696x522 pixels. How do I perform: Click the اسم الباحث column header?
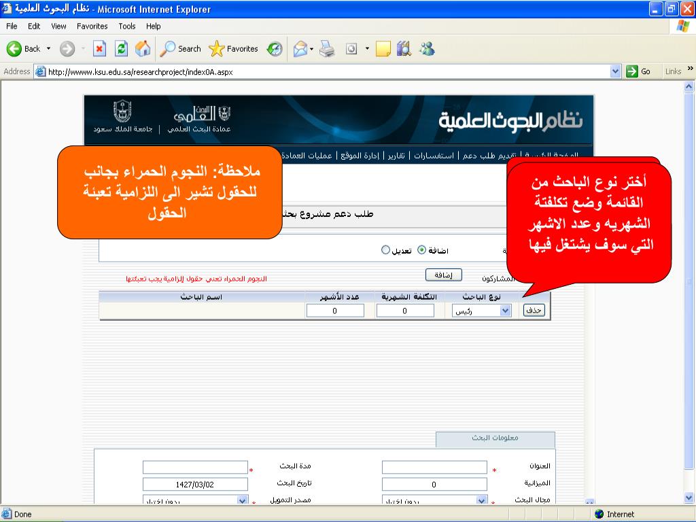201,297
